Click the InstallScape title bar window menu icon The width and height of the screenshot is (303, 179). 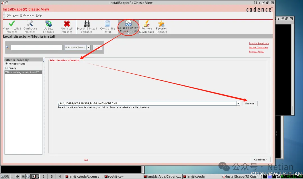click(x=3, y=3)
